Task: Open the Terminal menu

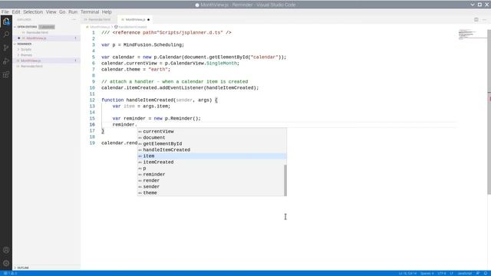Action: click(90, 12)
